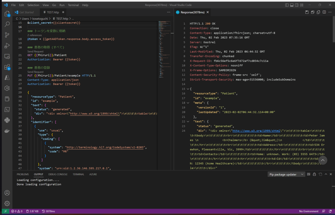The height and width of the screenshot is (215, 335).
Task: Open the Selection menu
Action: point(33,5)
